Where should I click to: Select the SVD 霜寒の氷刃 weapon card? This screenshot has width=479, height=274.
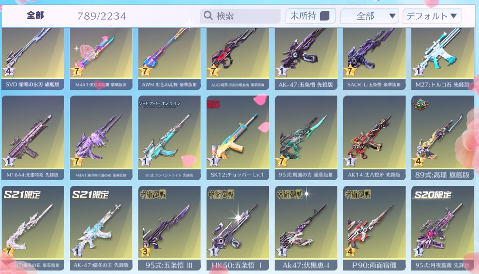[33, 59]
